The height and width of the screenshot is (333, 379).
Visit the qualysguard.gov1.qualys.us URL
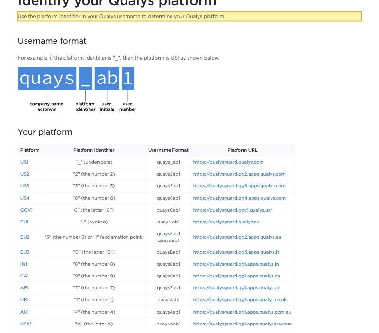tap(233, 210)
